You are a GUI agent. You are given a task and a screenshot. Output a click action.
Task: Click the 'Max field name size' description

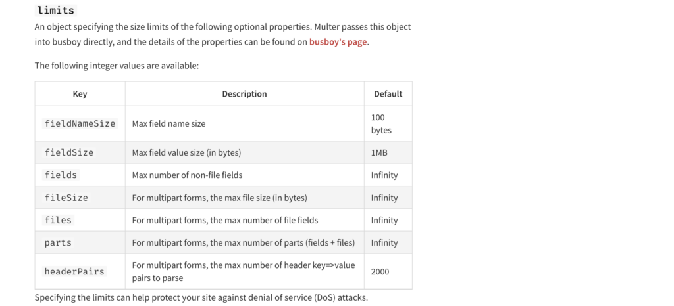(x=169, y=124)
